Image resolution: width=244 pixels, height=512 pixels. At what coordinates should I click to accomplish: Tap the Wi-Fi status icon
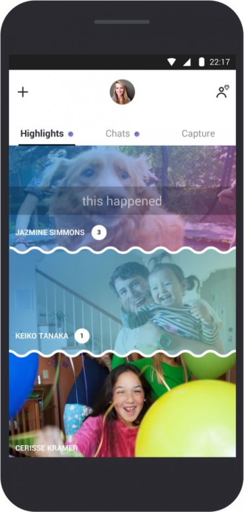tap(172, 62)
